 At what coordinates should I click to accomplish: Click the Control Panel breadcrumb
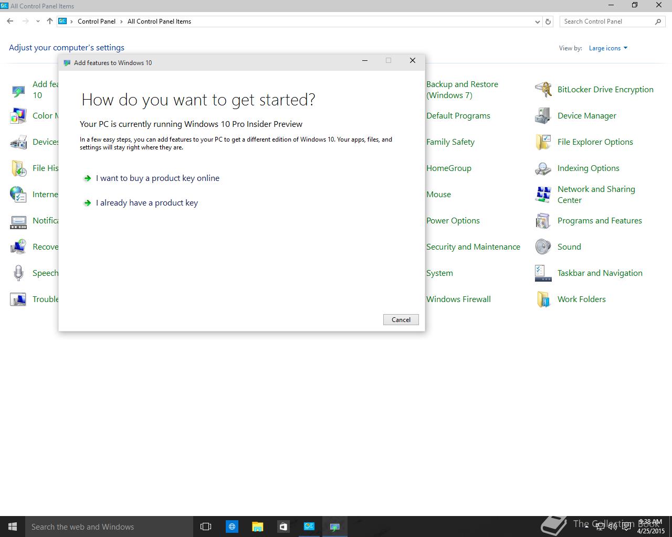pyautogui.click(x=97, y=22)
